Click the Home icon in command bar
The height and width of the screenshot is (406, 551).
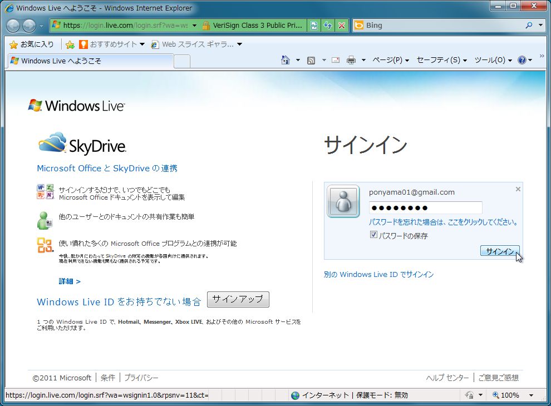[286, 60]
